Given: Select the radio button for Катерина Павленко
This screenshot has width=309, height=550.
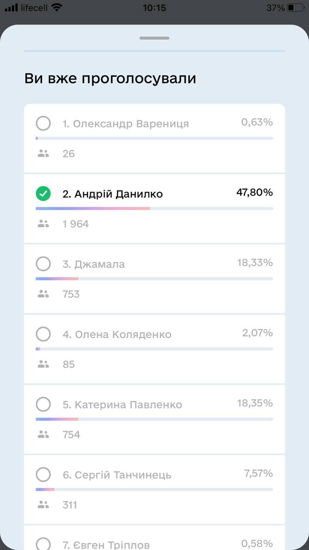Looking at the screenshot, I should click(x=43, y=404).
